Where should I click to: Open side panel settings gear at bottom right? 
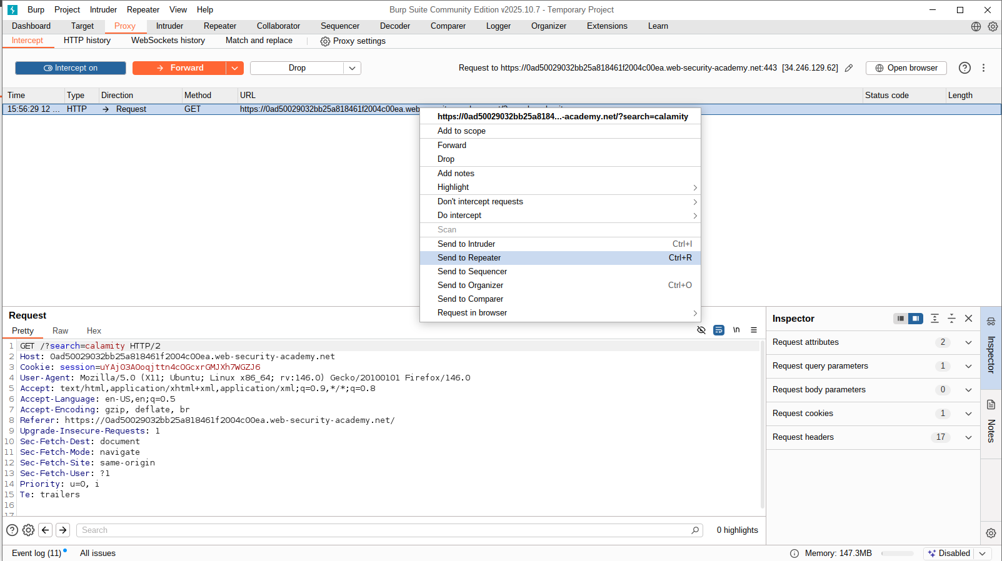click(991, 534)
